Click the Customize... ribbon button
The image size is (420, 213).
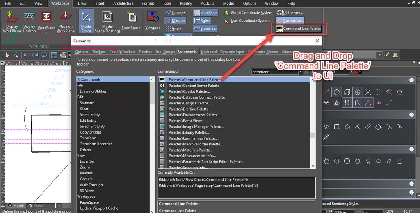(x=290, y=20)
